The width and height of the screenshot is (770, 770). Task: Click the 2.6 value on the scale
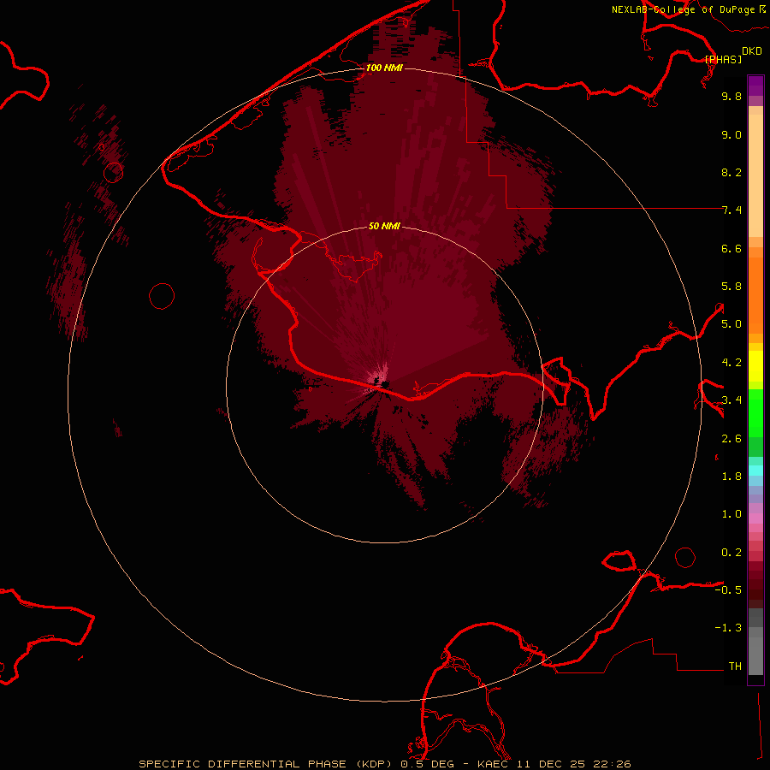coord(731,439)
